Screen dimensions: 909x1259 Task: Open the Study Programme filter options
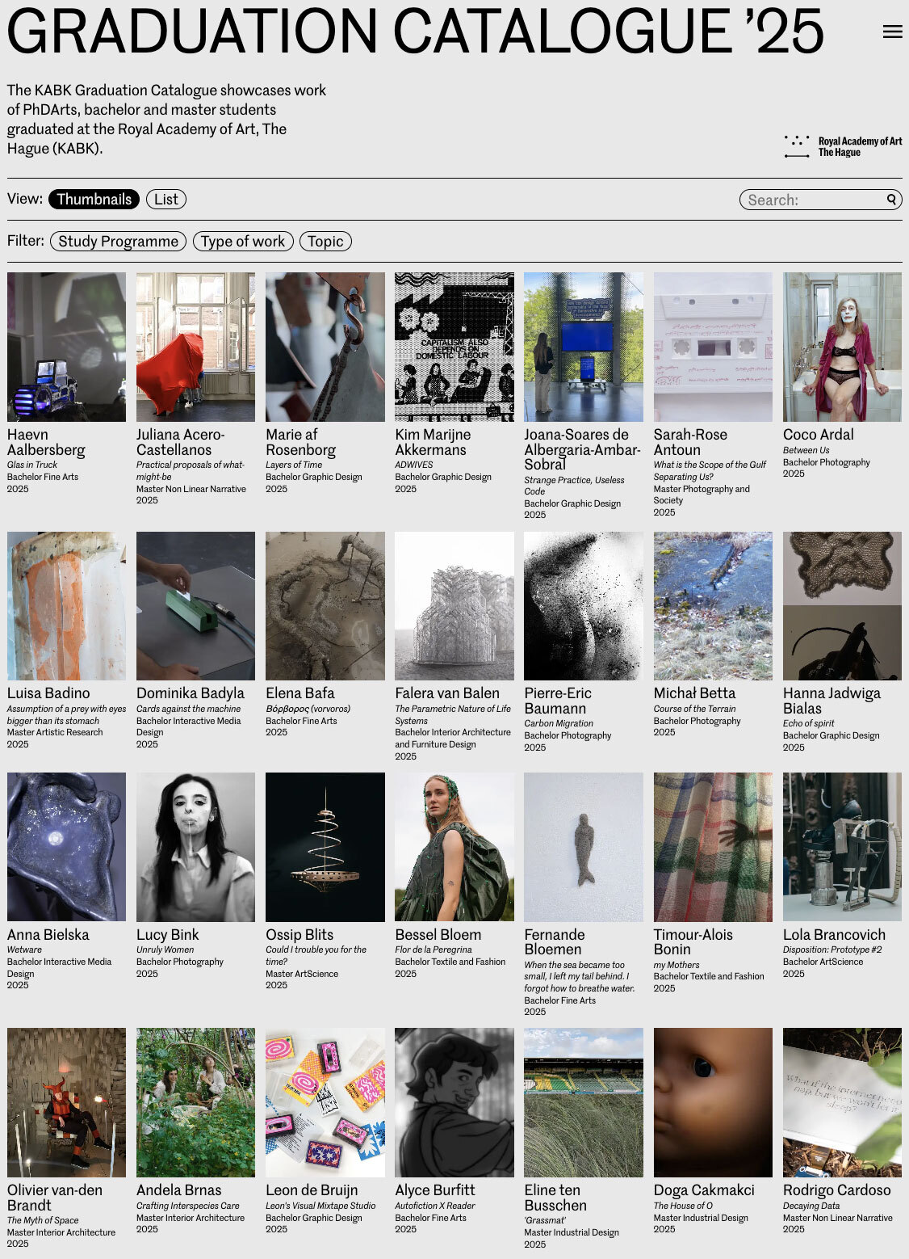pos(117,241)
